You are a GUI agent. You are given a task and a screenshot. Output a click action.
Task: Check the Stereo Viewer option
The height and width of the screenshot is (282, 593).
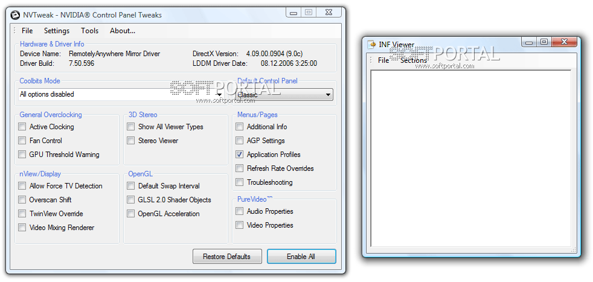point(131,141)
